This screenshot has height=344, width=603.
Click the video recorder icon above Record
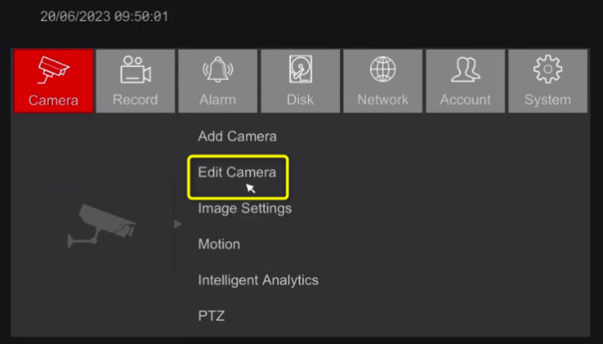tap(134, 70)
